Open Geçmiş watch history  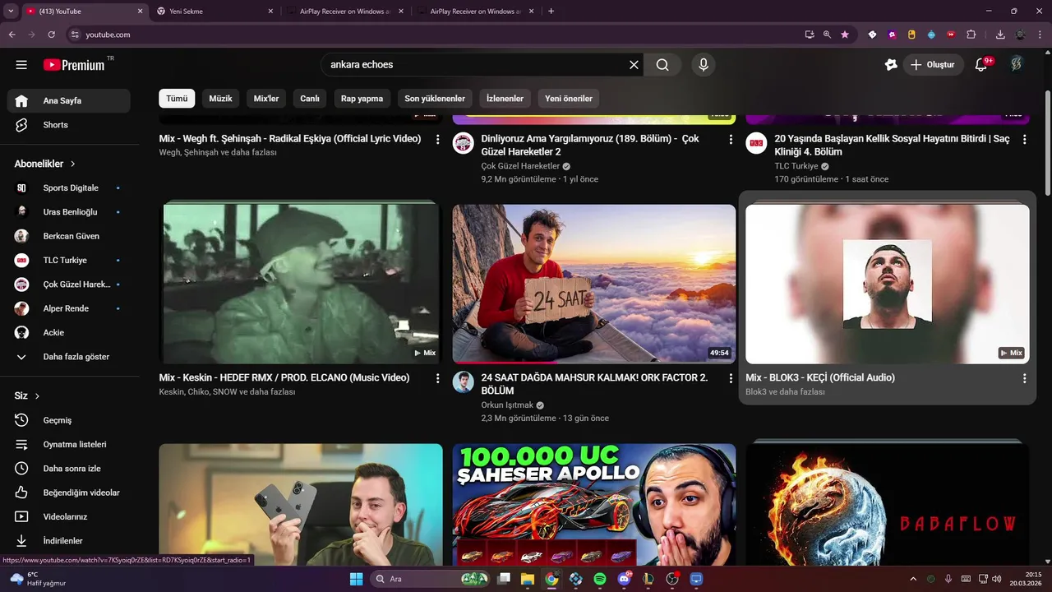[69, 420]
